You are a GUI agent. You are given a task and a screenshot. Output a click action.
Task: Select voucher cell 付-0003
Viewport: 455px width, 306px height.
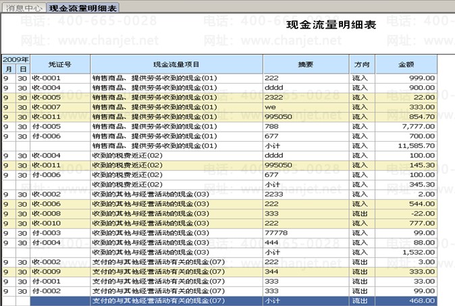coord(60,233)
